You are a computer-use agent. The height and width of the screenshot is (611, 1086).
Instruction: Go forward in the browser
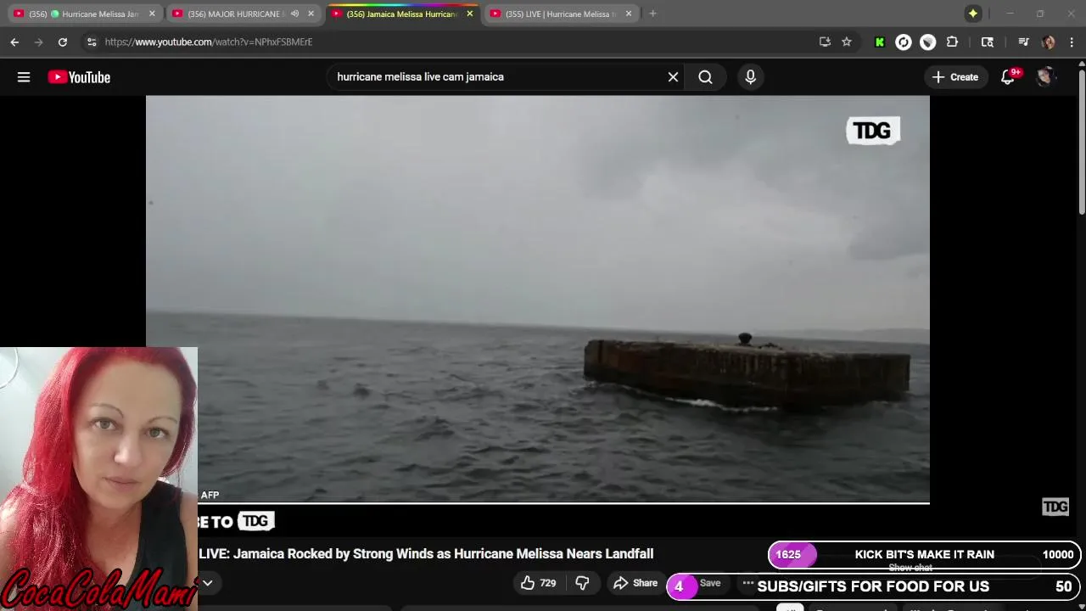[38, 42]
